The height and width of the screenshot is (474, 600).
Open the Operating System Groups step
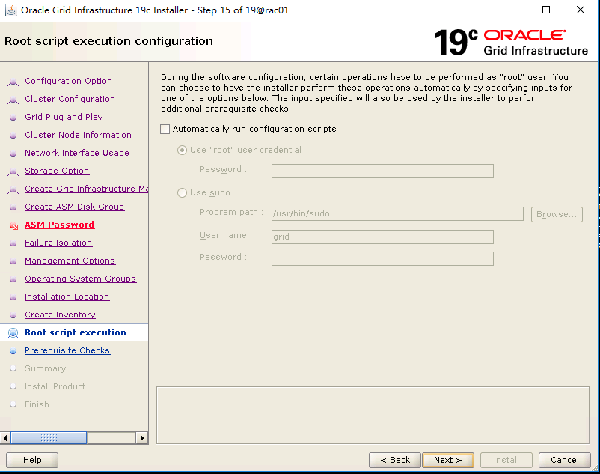[x=80, y=279]
